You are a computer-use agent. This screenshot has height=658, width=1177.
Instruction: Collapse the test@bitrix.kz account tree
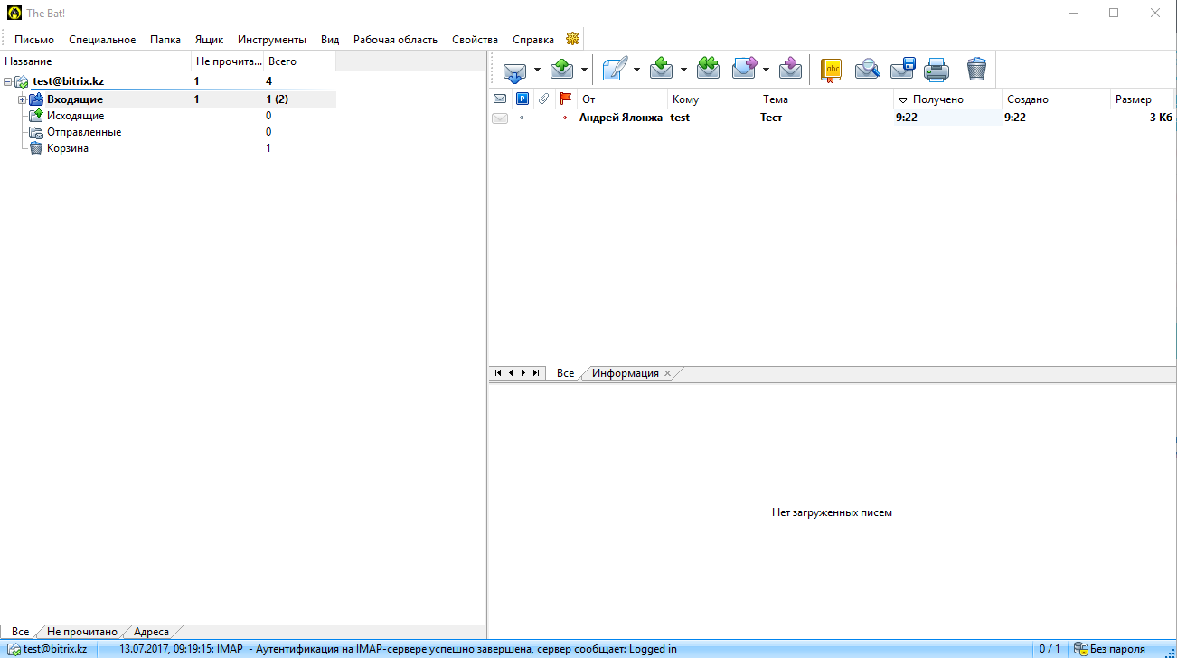[8, 81]
